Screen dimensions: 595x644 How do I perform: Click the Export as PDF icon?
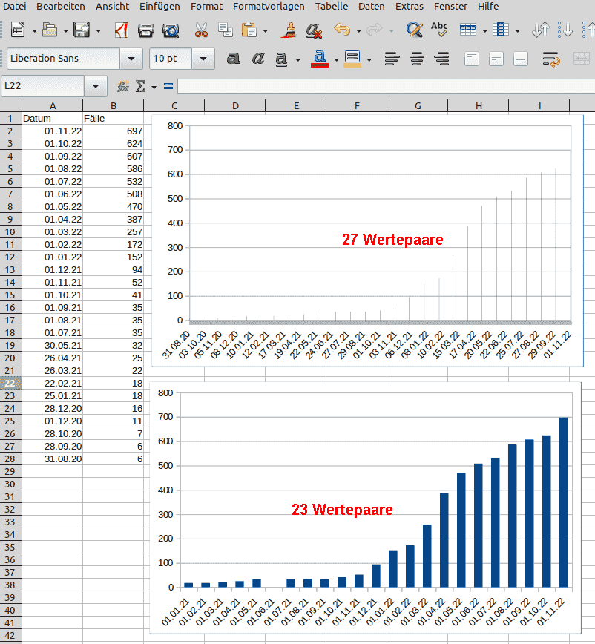coord(122,30)
